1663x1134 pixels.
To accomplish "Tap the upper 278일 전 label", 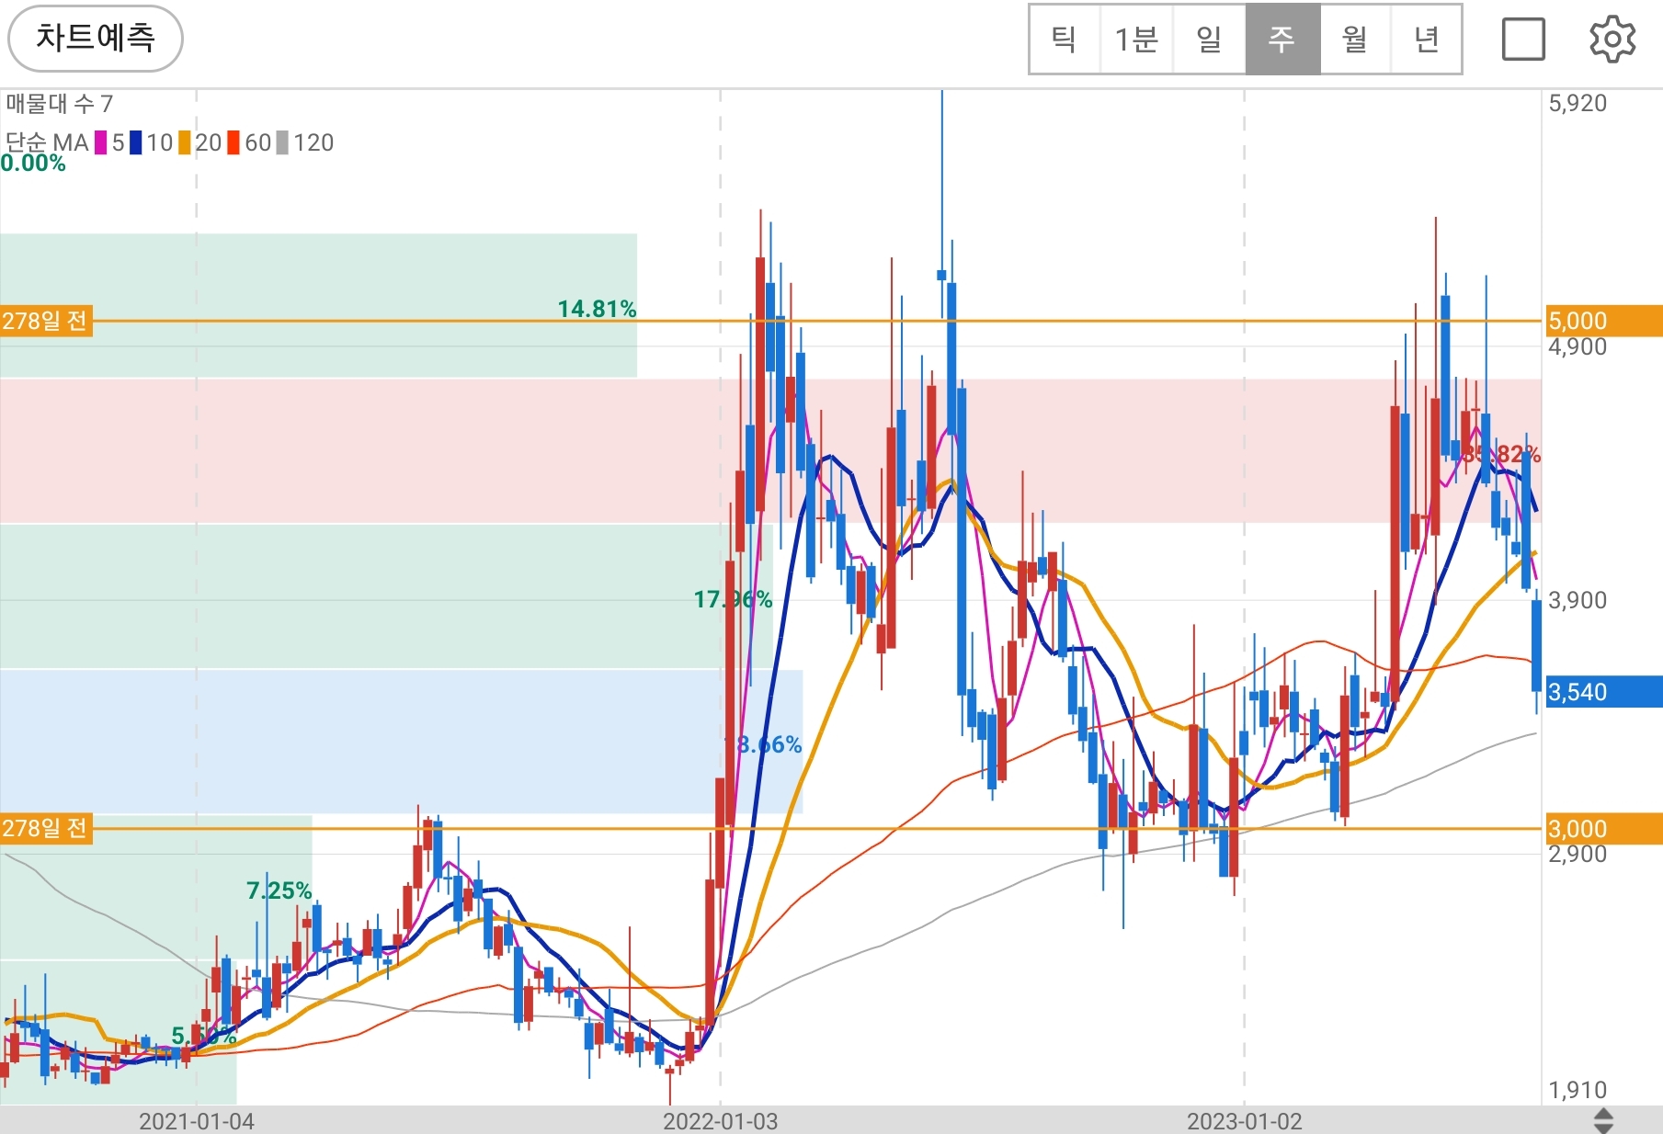I will coord(46,321).
